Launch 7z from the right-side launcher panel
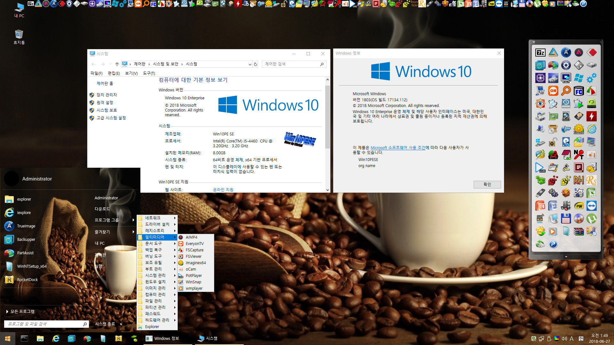614x345 pixels. pyautogui.click(x=540, y=52)
